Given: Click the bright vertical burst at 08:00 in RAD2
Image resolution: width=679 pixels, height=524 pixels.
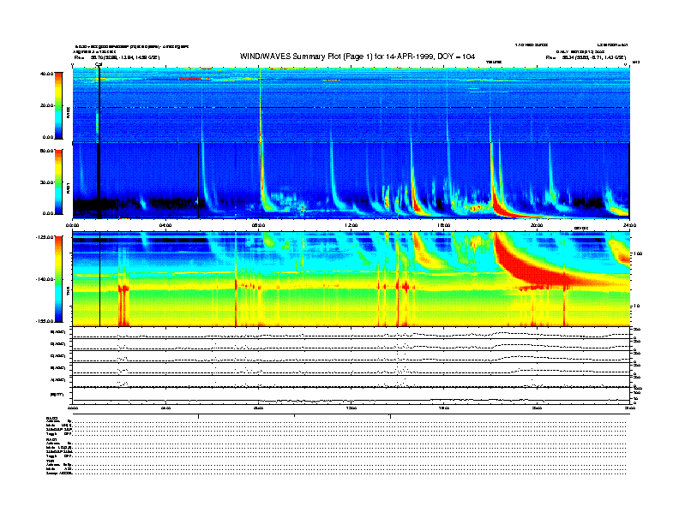Looking at the screenshot, I should (261, 106).
